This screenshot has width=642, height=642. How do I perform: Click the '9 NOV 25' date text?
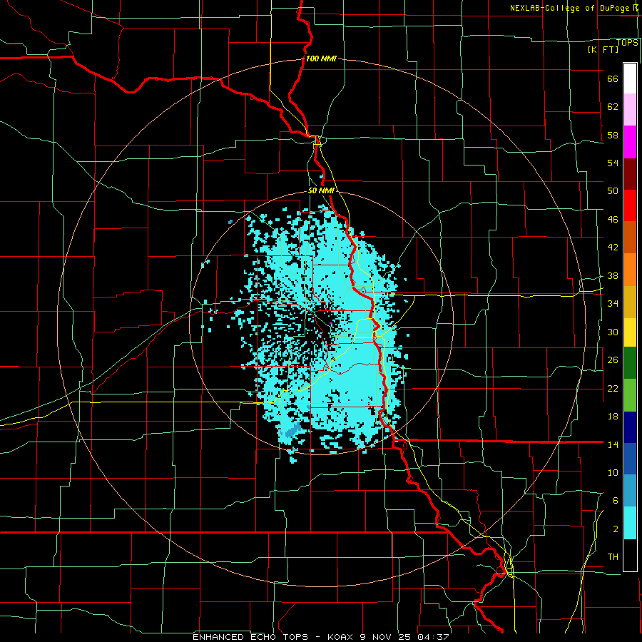pos(386,637)
